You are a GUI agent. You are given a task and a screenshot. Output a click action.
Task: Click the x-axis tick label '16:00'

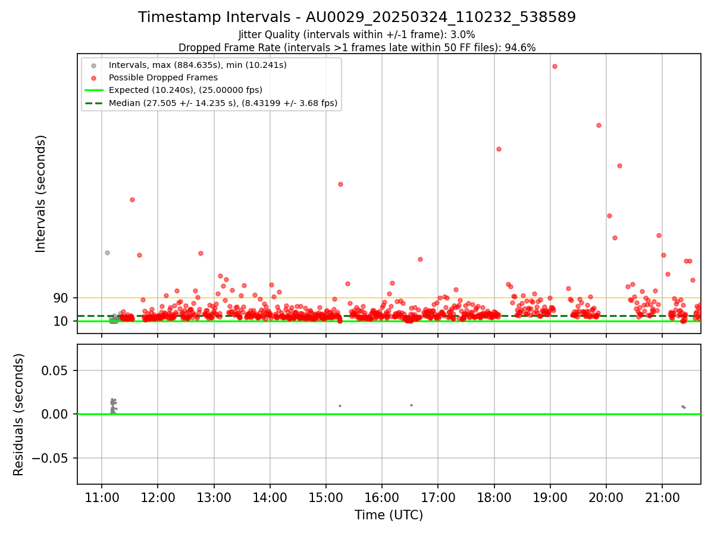[x=382, y=497]
